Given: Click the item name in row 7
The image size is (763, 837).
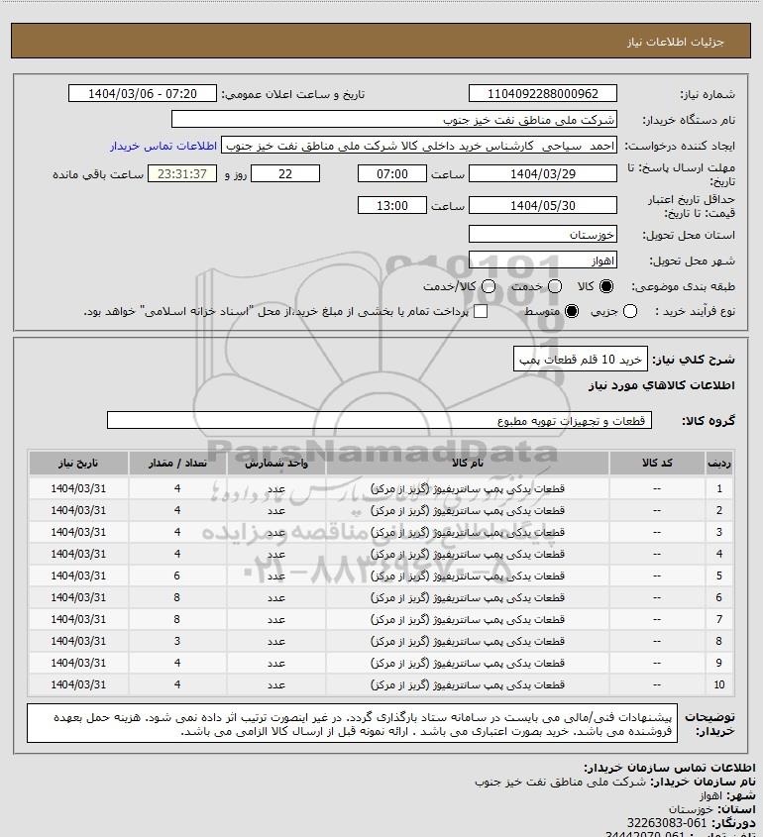Looking at the screenshot, I should (467, 619).
